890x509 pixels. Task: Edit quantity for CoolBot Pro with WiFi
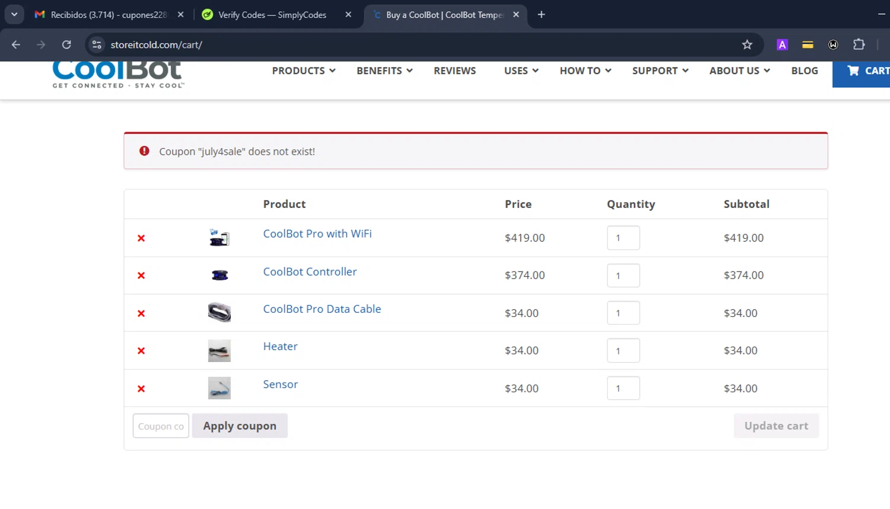coord(624,238)
